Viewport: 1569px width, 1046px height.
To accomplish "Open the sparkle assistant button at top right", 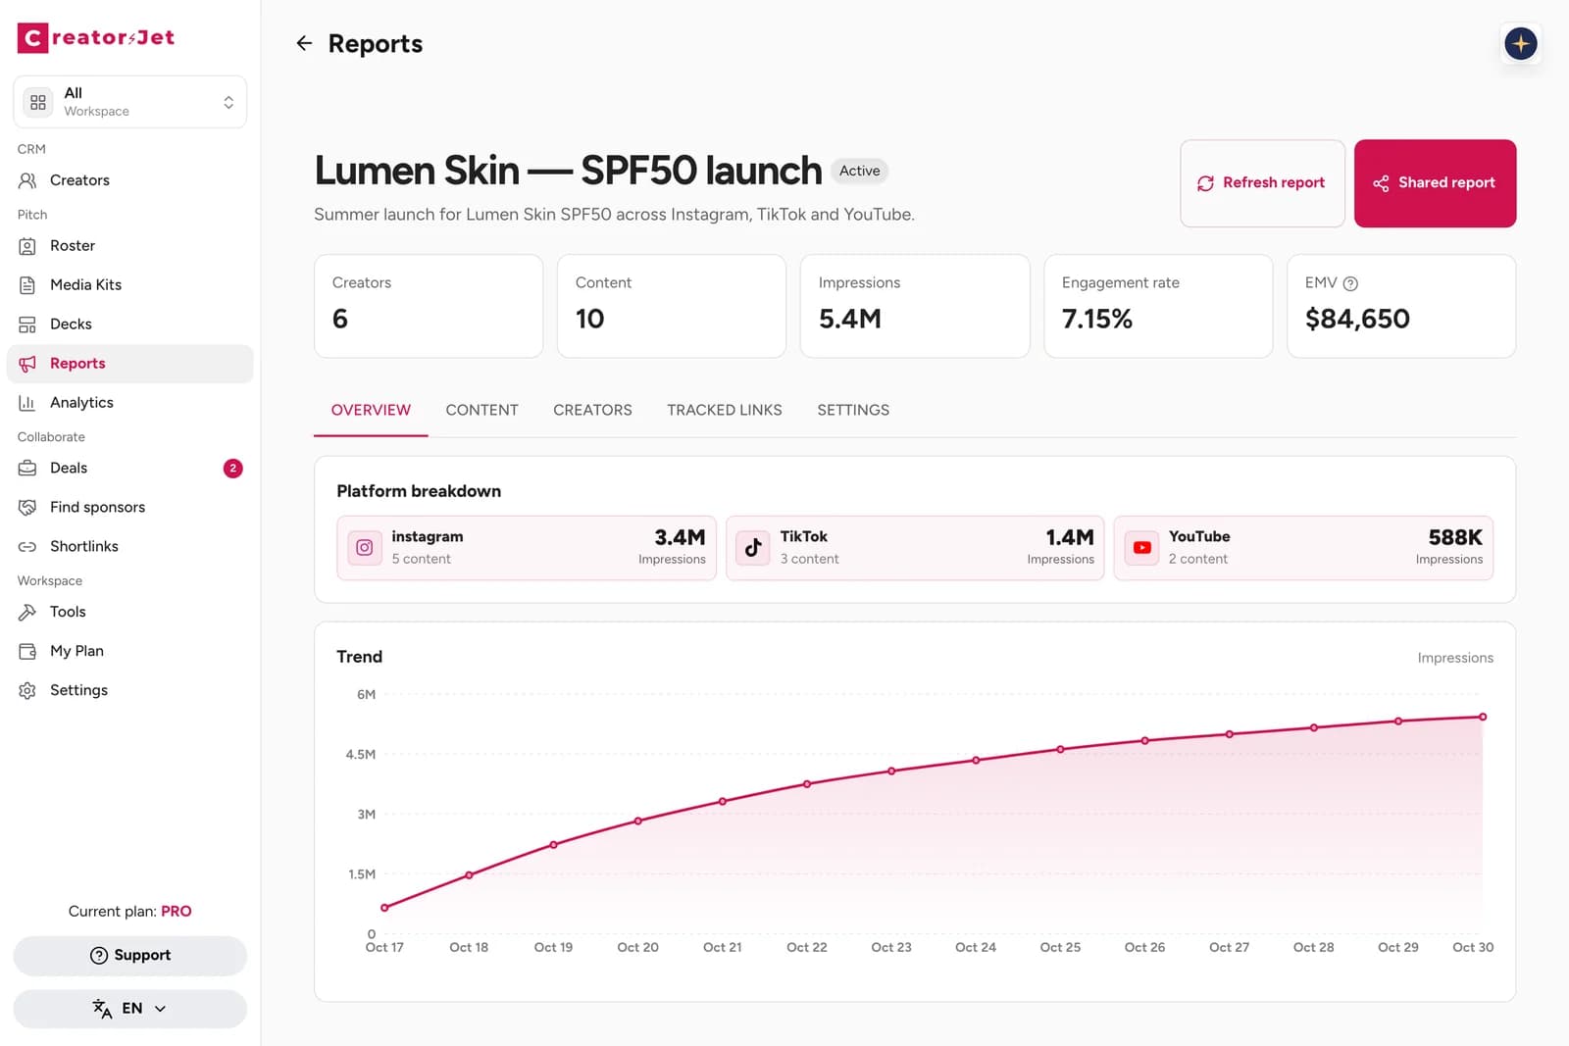I will [x=1520, y=43].
